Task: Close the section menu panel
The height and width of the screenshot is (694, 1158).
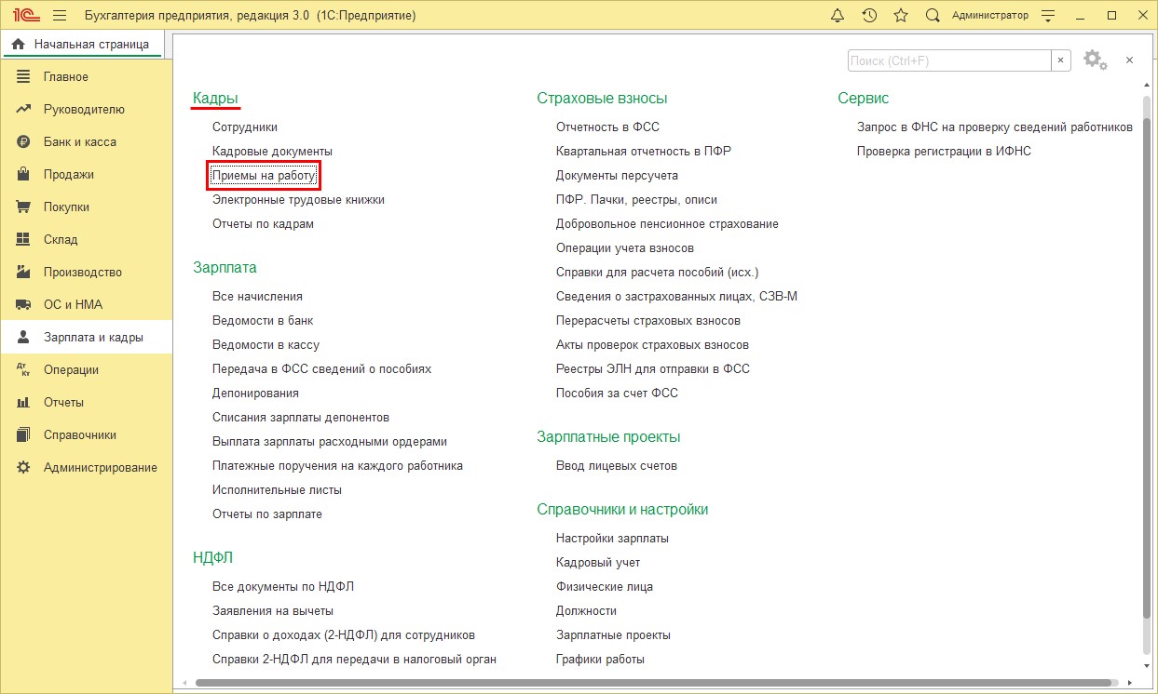Action: [1129, 60]
